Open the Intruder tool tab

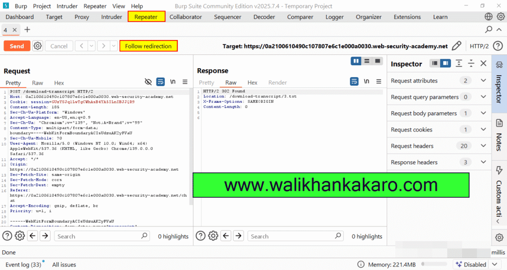pos(111,17)
